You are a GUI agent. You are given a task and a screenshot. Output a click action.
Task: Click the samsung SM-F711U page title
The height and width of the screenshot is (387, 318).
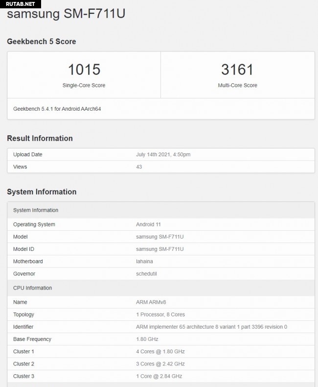66,14
